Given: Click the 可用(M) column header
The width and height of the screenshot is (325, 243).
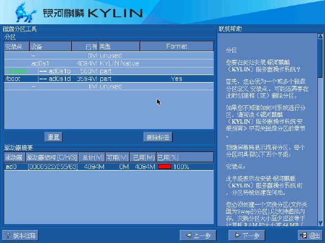Looking at the screenshot, I should tap(118, 158).
